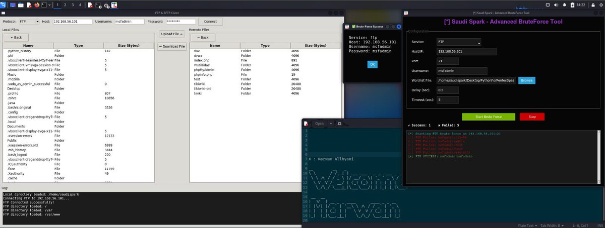This screenshot has width=605, height=228.
Task: Switch to workspace 2
Action: point(65,5)
